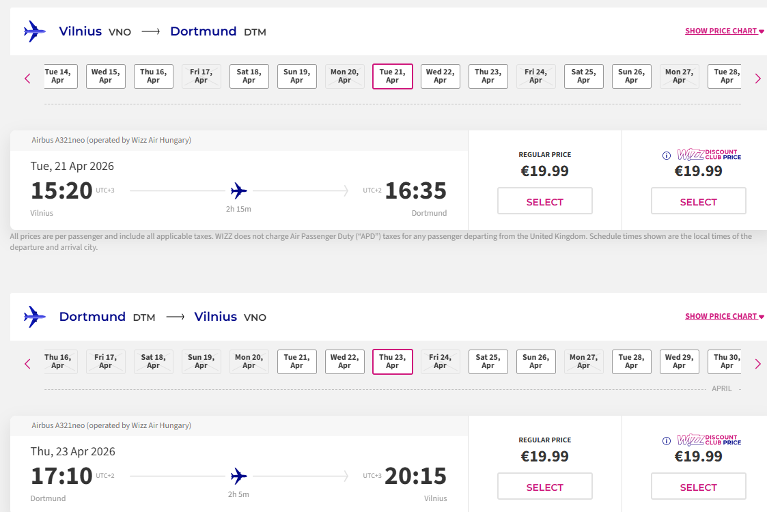The image size is (767, 512).
Task: Show next outbound dates arrow
Action: pos(757,79)
